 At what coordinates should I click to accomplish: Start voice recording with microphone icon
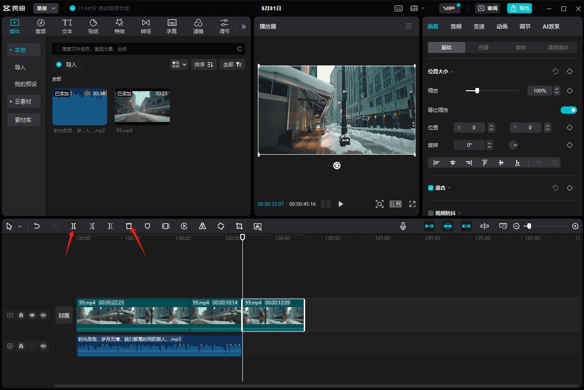(403, 226)
